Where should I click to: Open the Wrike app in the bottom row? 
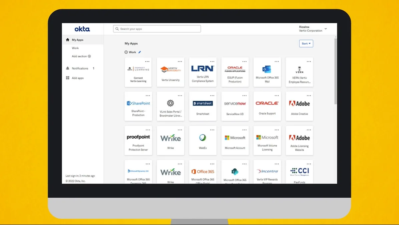click(170, 172)
